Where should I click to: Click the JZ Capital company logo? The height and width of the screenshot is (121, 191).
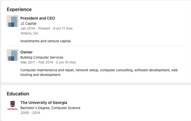click(x=13, y=21)
